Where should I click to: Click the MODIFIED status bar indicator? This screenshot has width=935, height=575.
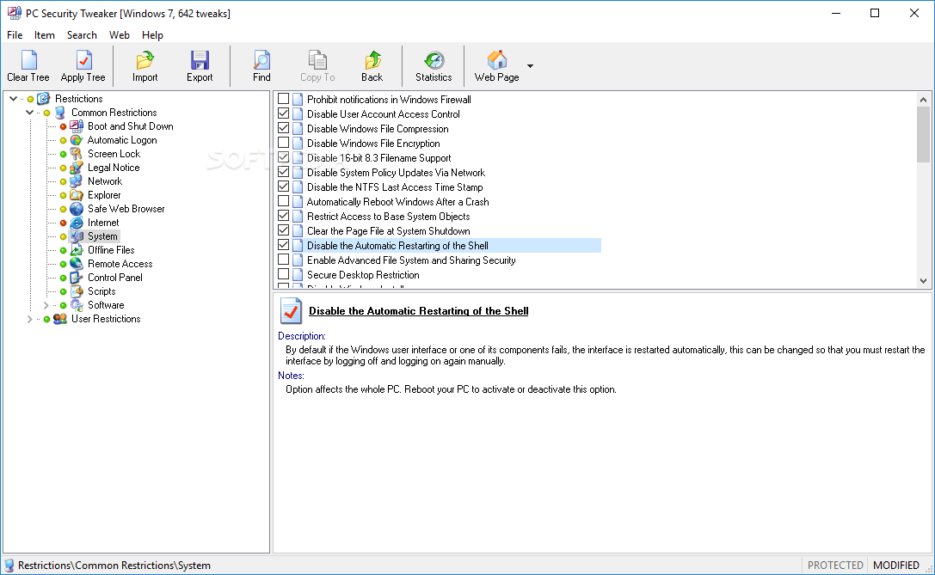click(896, 566)
